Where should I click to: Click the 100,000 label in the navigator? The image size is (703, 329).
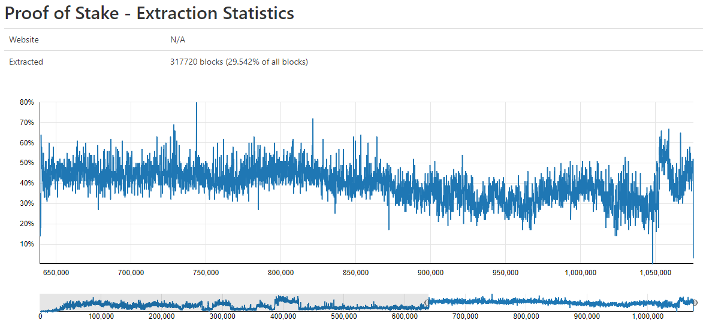pos(101,317)
